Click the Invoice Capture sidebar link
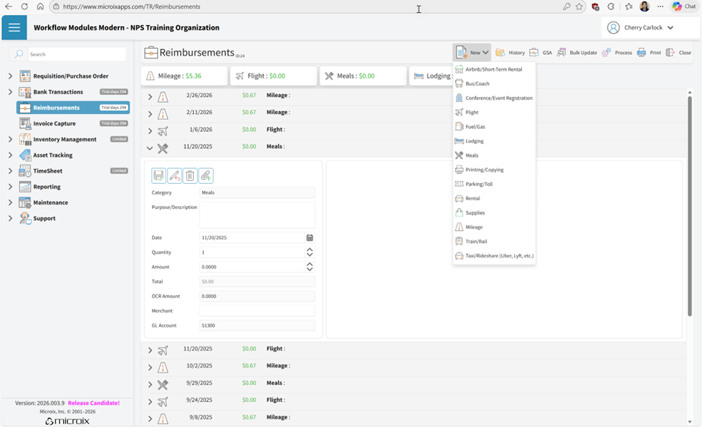Viewport: 702px width, 427px height. [54, 124]
